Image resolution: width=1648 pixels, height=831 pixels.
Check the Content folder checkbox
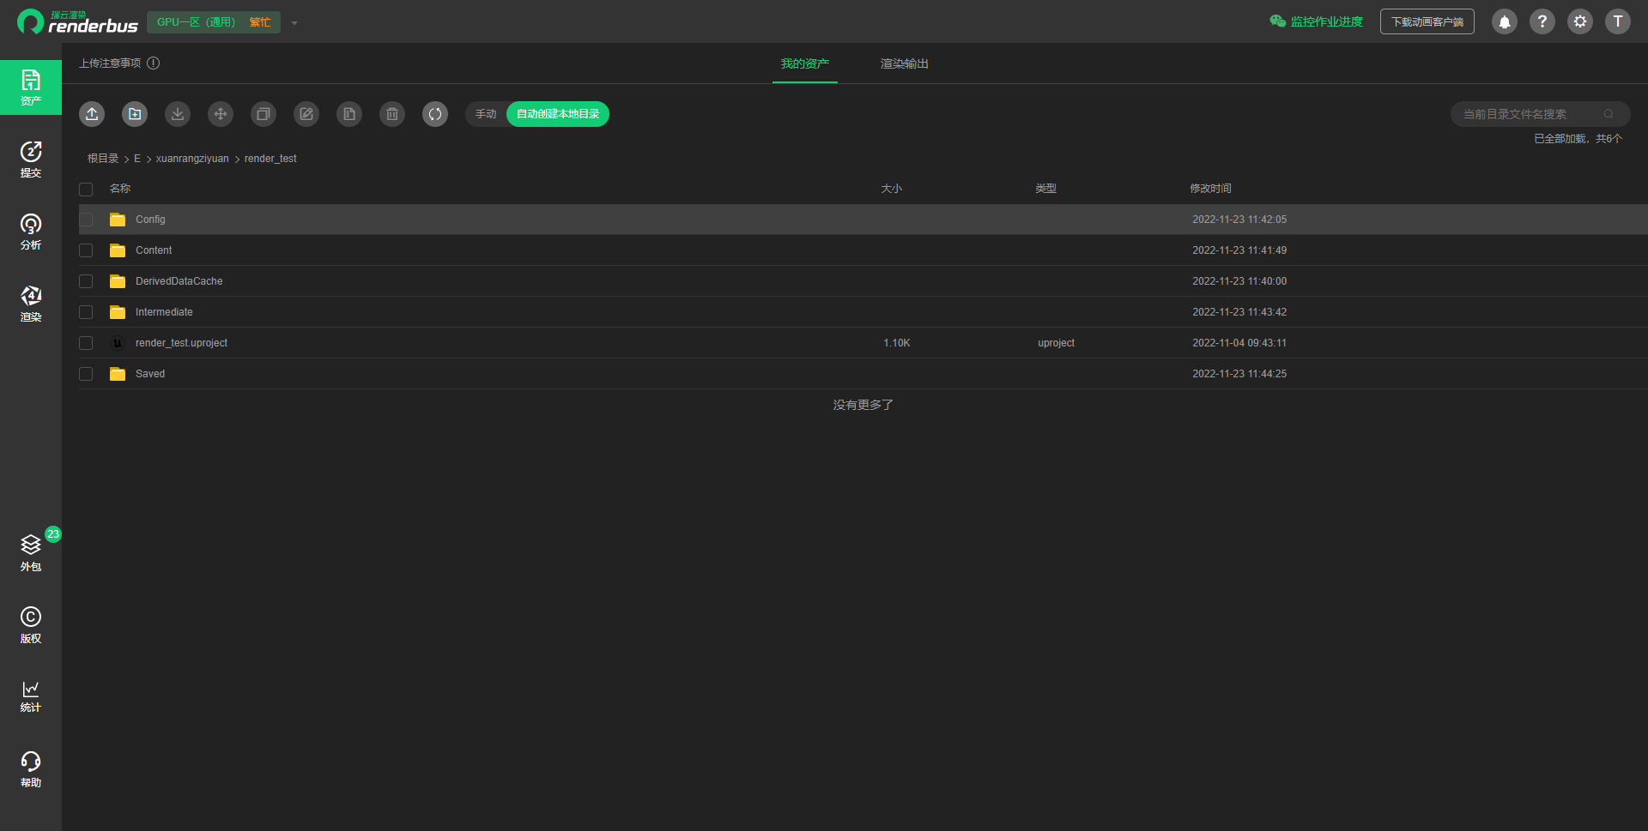[86, 250]
